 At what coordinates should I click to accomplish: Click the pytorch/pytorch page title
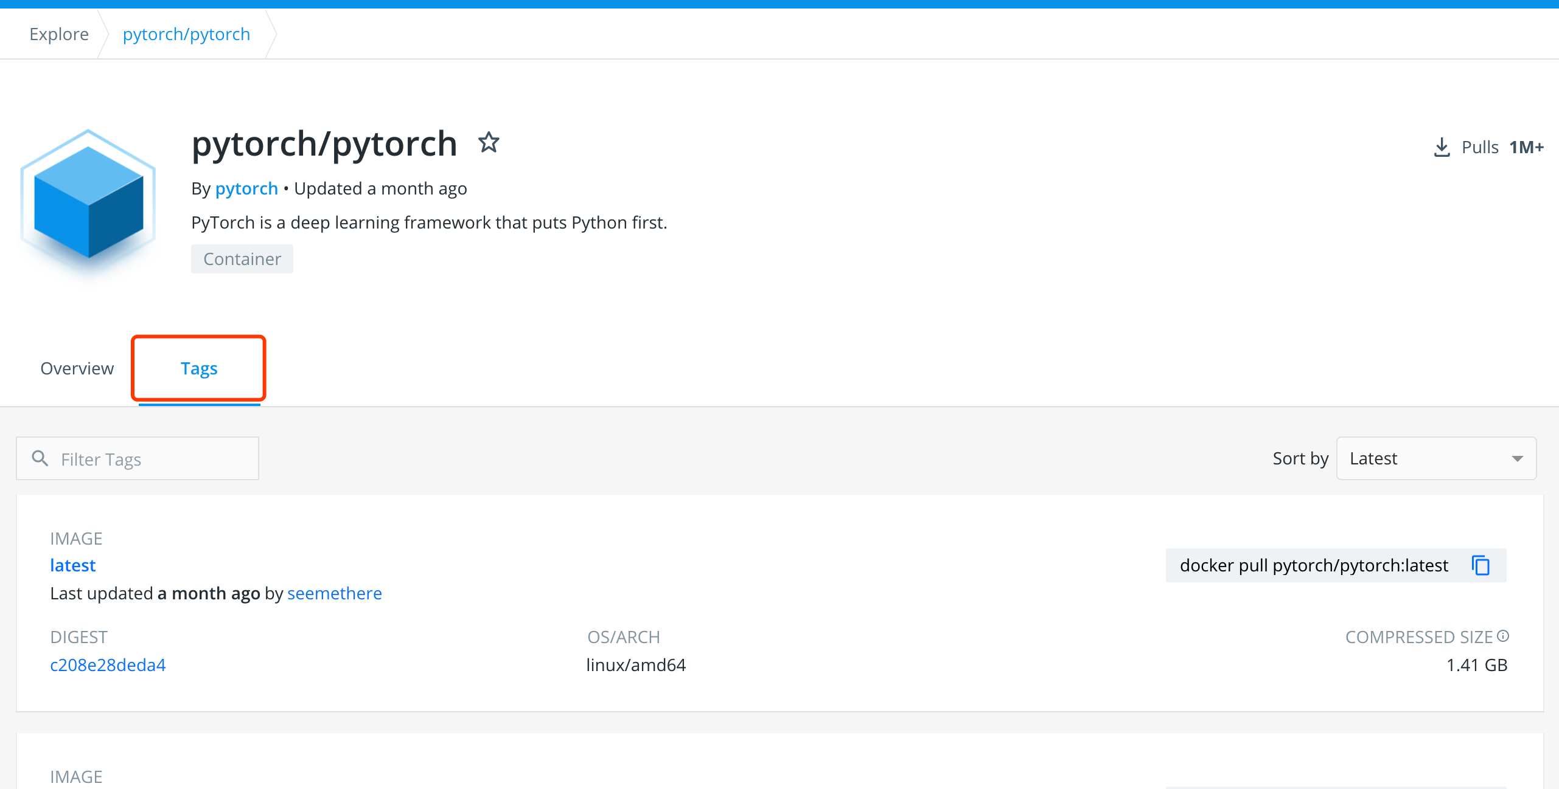324,144
